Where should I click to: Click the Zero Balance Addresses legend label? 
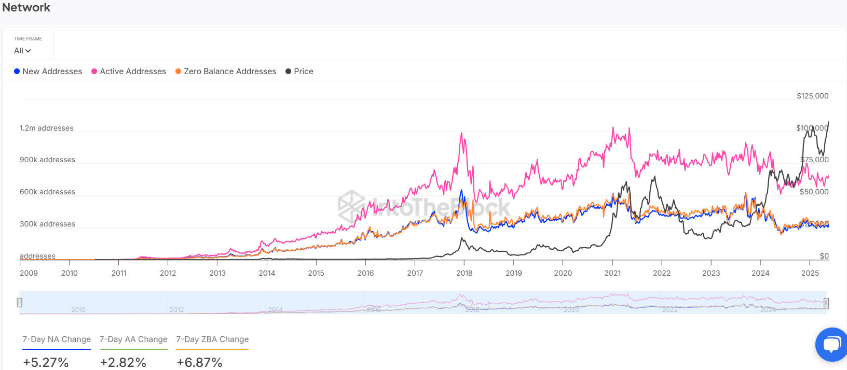[x=230, y=72]
